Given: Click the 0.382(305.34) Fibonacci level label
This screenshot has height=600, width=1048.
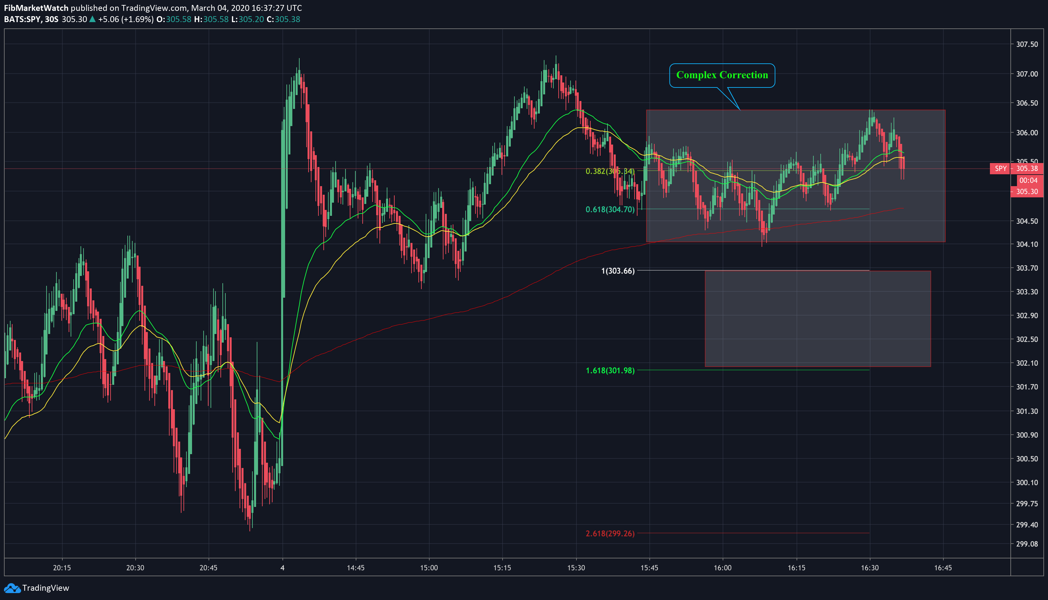Looking at the screenshot, I should click(x=610, y=171).
